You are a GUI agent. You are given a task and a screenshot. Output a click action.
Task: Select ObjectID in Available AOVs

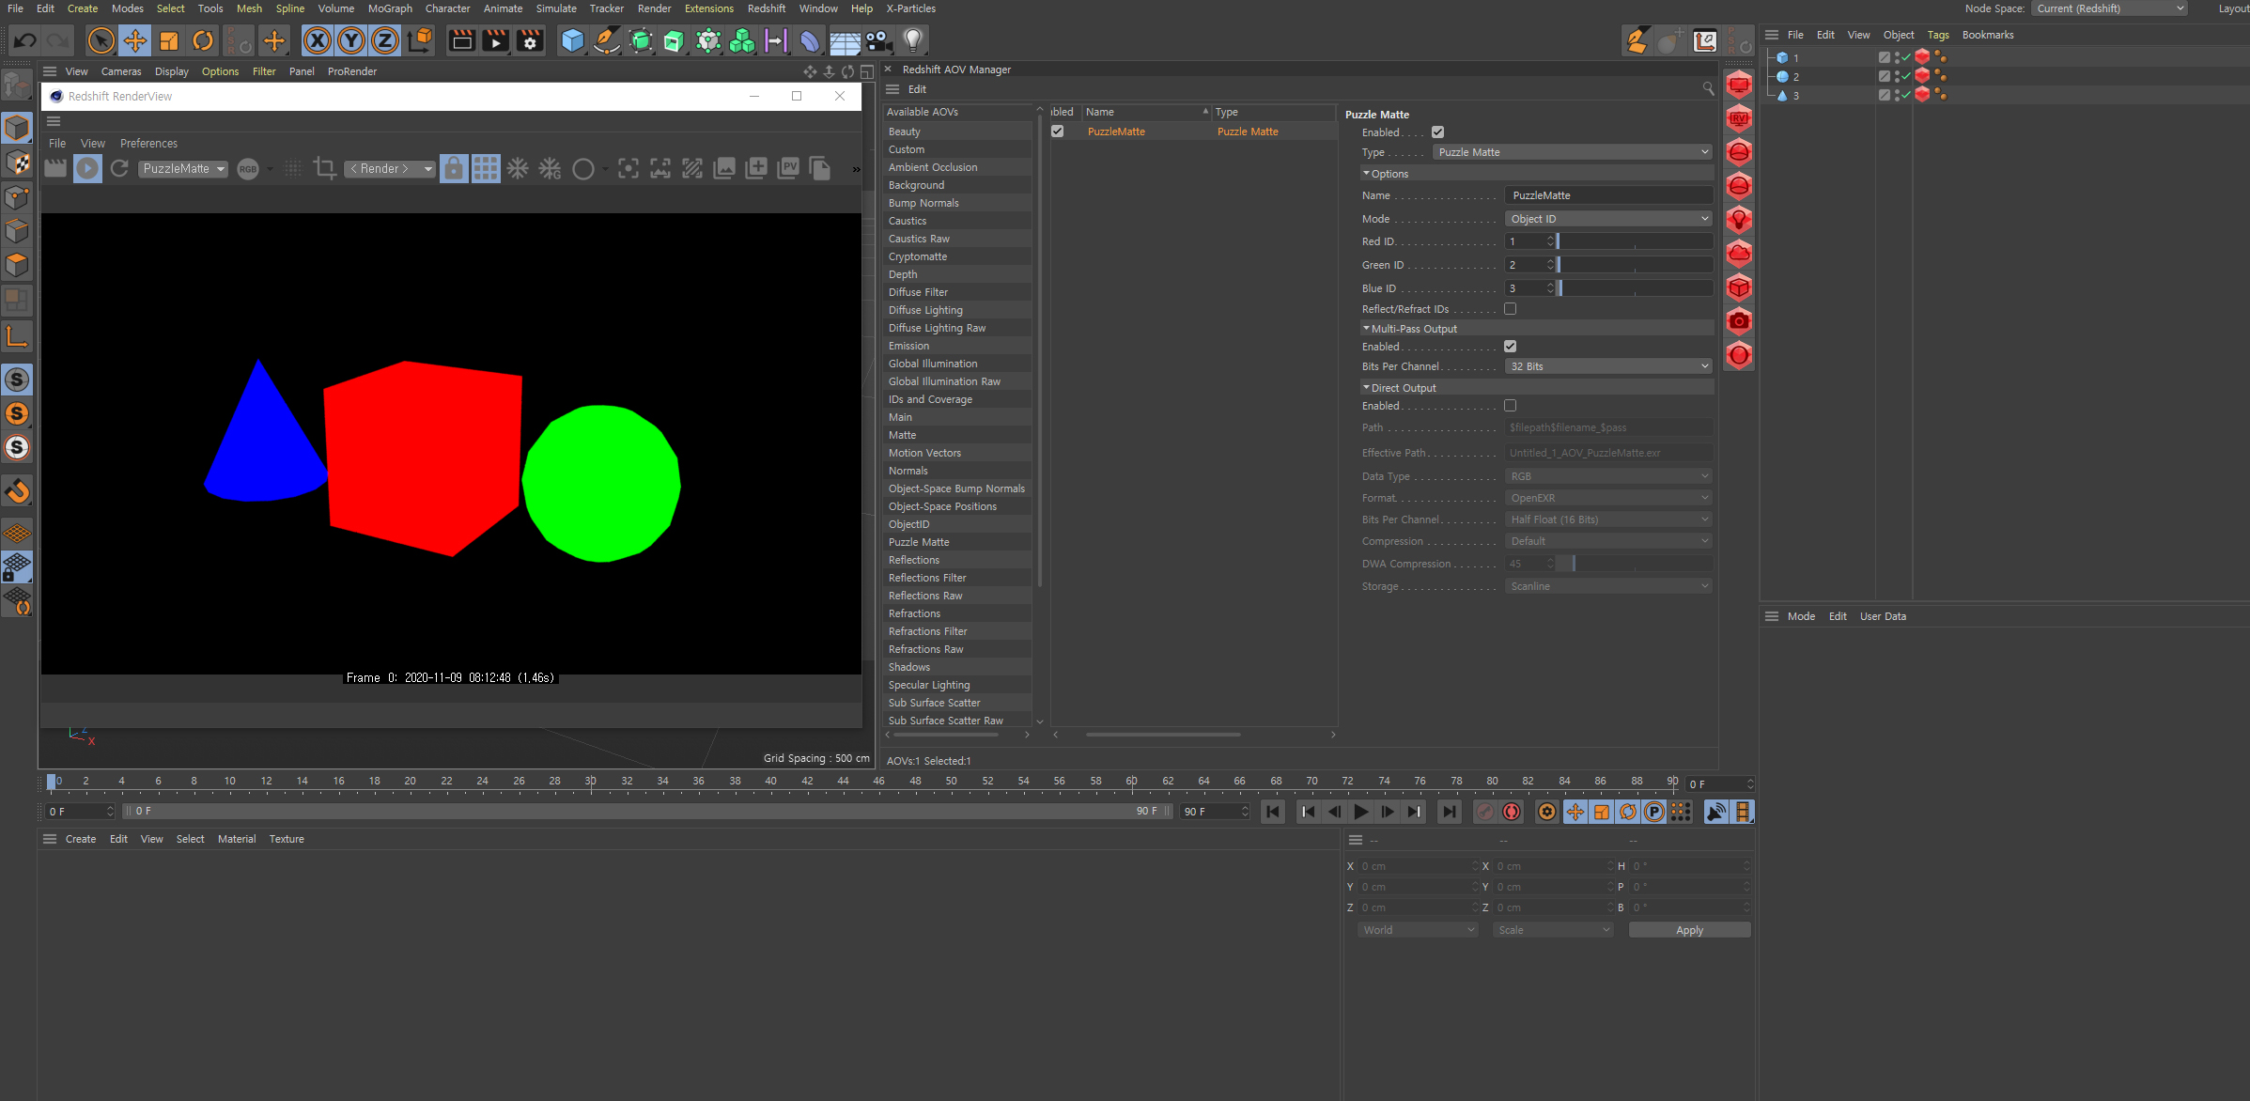(957, 524)
